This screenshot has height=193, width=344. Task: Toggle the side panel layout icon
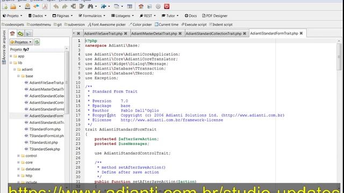point(130,6)
